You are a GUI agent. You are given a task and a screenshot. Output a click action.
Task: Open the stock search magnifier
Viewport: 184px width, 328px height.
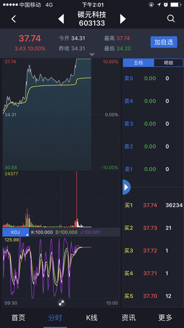(171, 19)
